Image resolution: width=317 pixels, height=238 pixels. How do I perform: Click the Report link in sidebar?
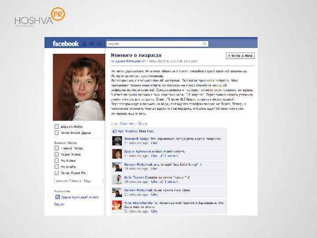[59, 204]
